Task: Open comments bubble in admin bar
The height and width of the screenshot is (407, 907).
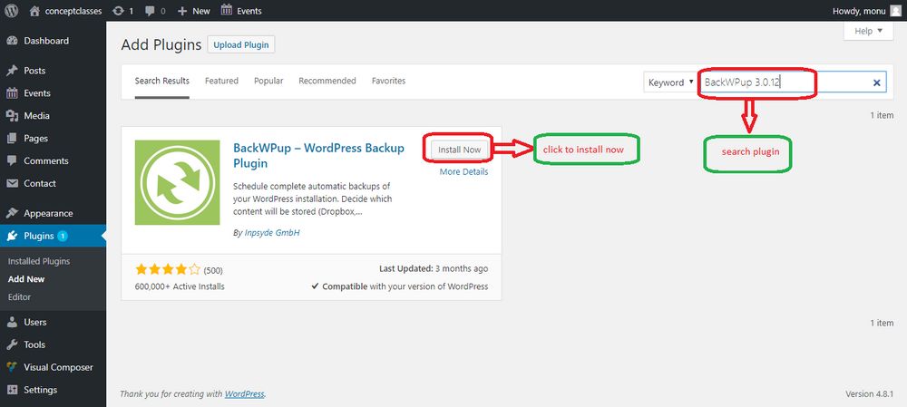Action: [156, 10]
